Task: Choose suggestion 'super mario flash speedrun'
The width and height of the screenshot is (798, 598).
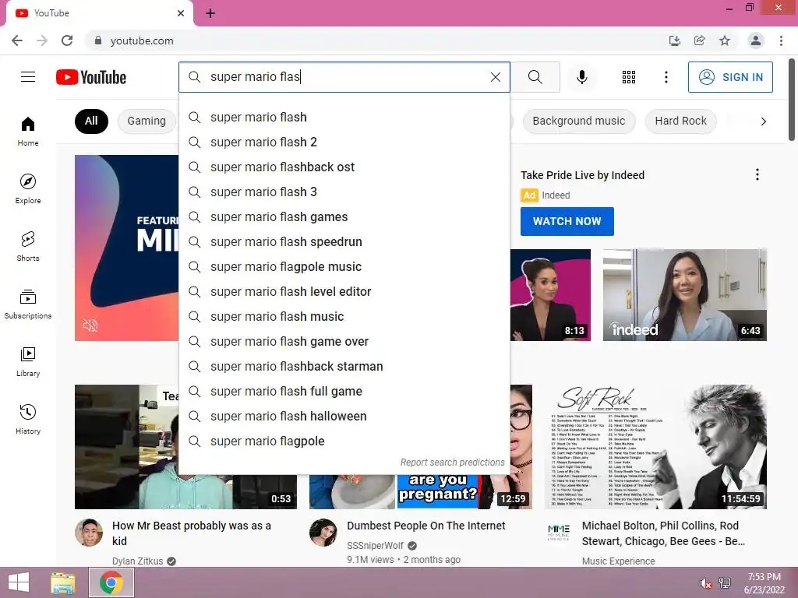Action: (x=344, y=241)
